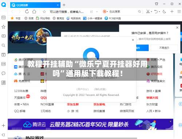This screenshot has width=182, height=139.
Task: Open the QQ 邮箱 link
Action: pos(20,111)
